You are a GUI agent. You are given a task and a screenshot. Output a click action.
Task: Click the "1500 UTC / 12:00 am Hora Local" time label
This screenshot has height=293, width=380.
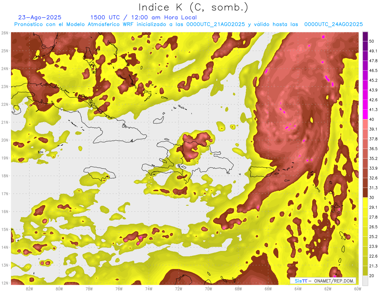[x=143, y=17]
